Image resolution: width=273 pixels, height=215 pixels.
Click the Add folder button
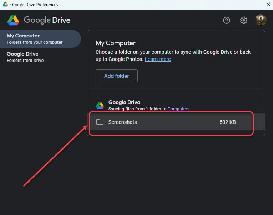[x=117, y=76]
